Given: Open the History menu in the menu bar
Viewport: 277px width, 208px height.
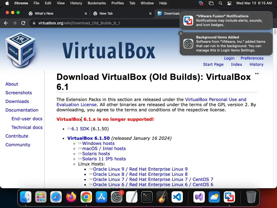Looking at the screenshot, I should point(76,3).
